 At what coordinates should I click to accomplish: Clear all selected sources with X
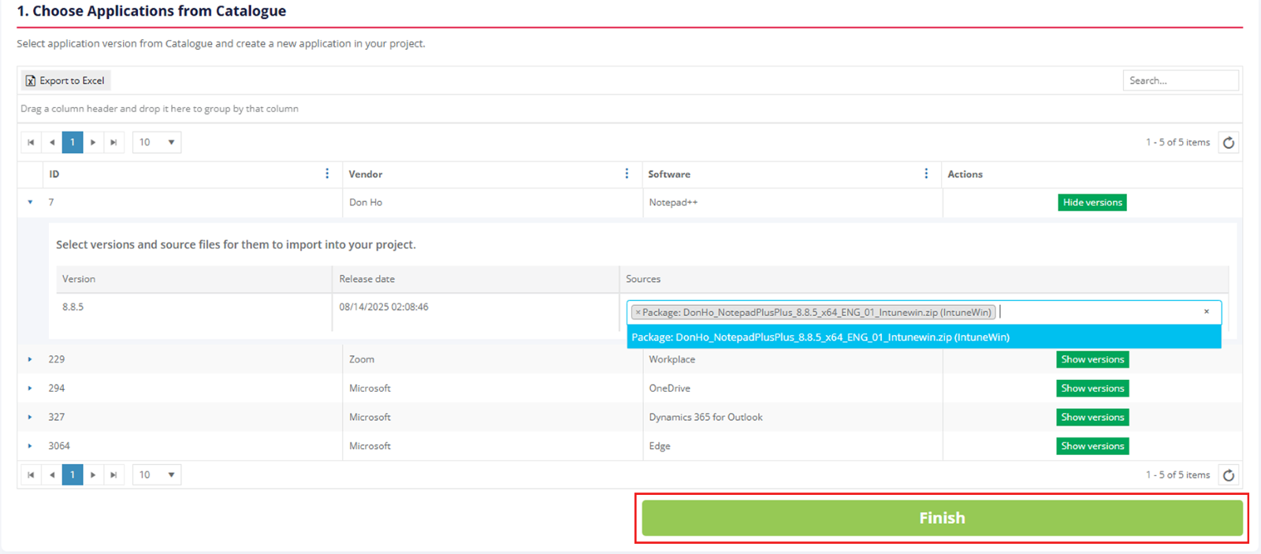pyautogui.click(x=1206, y=312)
